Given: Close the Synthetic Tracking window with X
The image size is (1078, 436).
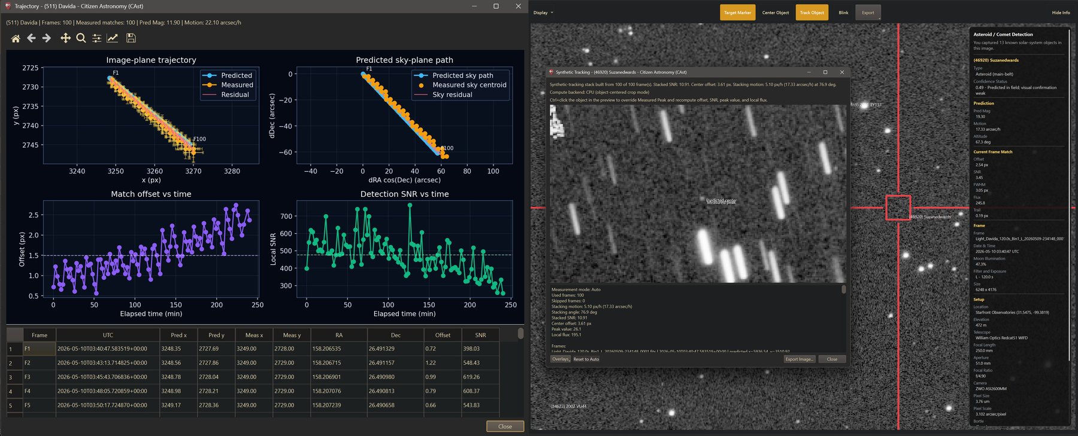Looking at the screenshot, I should (x=842, y=72).
